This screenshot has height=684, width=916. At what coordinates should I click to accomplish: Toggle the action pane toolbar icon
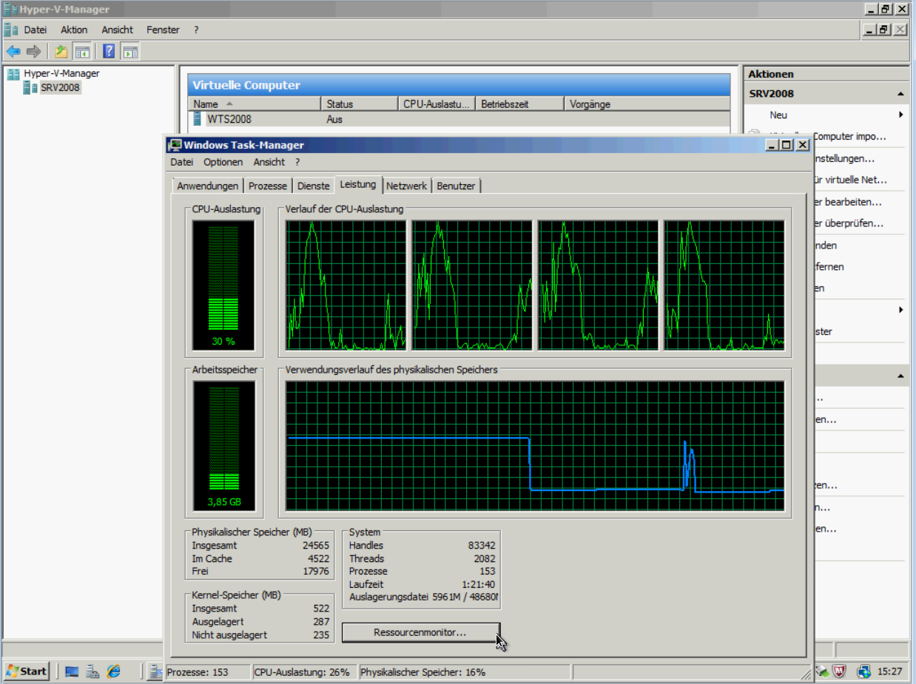(130, 51)
